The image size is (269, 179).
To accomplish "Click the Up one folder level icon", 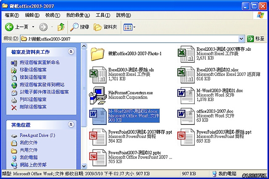I will pos(61,27).
